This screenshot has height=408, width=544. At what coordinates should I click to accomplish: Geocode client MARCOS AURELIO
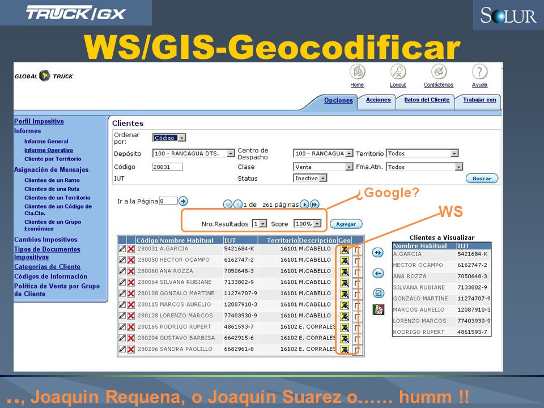point(344,305)
